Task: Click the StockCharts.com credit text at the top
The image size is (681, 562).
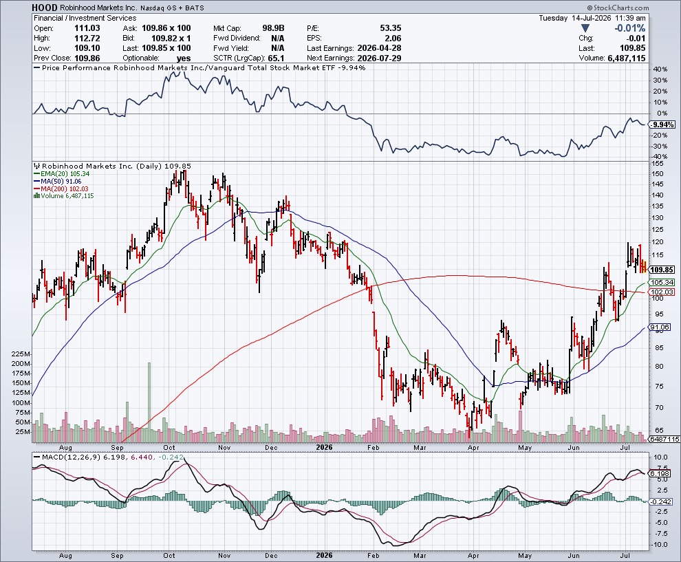Action: [618, 8]
